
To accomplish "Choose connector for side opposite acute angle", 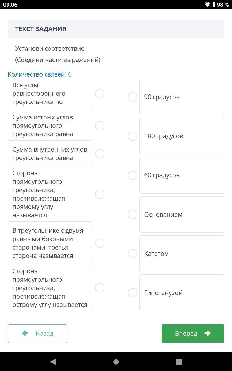I will (x=100, y=288).
